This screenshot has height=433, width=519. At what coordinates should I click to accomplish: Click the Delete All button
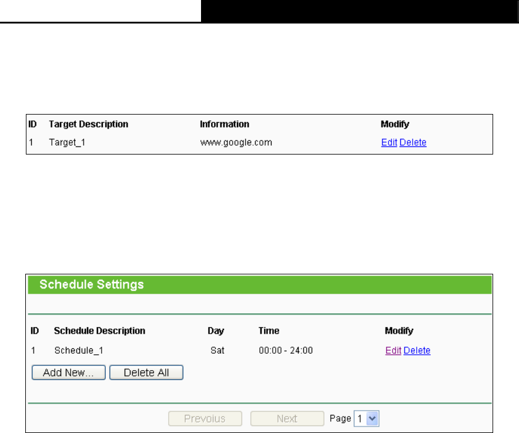tap(146, 372)
